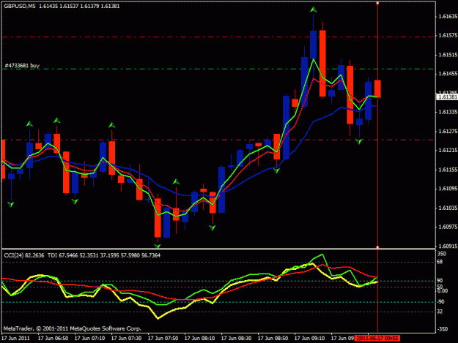The height and width of the screenshot is (343, 458).
Task: Click the 1.61275 price axis label
Action: click(448, 131)
